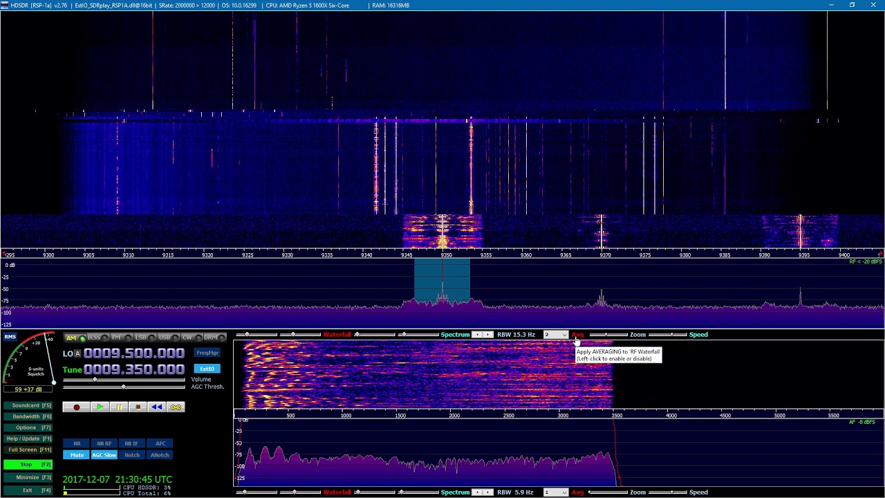Toggle loop playback tape-reel icon
The image size is (885, 498).
(176, 407)
